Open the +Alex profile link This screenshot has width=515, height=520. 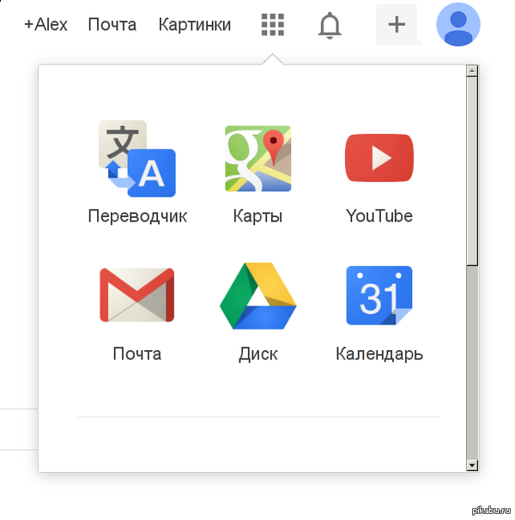click(45, 25)
